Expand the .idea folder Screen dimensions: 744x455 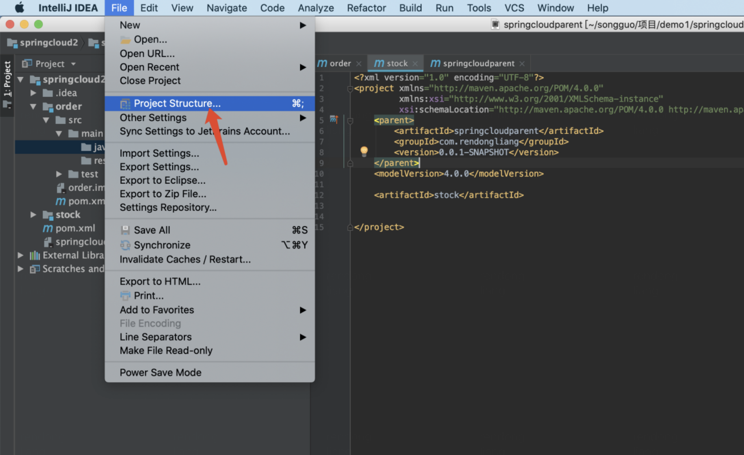pyautogui.click(x=34, y=93)
